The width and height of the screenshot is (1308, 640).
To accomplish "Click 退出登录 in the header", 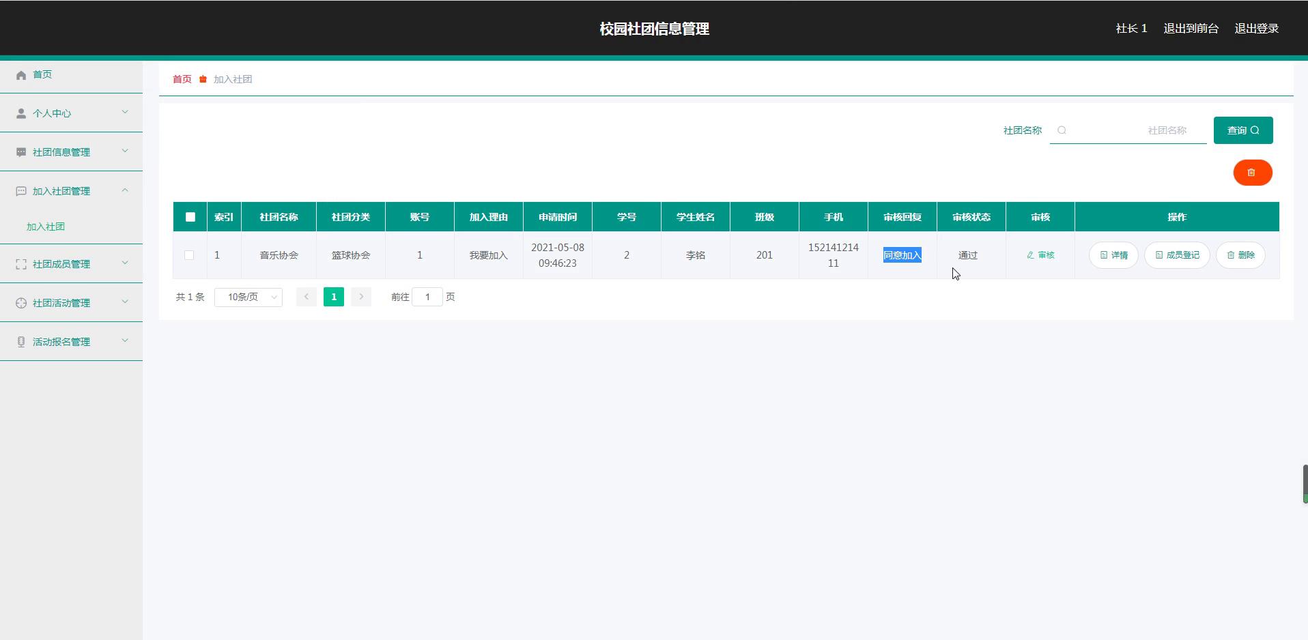I will click(x=1256, y=29).
